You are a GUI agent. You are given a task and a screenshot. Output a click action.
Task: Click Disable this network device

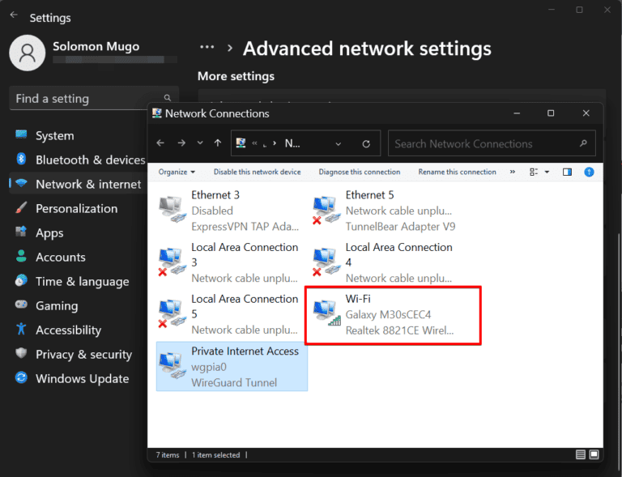(x=257, y=172)
